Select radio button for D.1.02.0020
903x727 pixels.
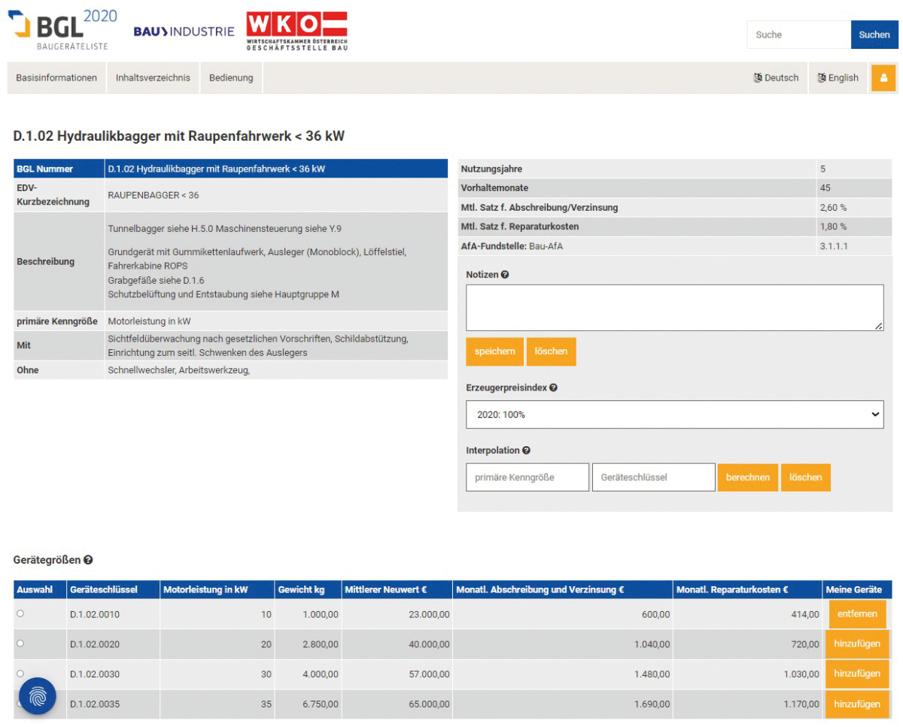(x=20, y=643)
